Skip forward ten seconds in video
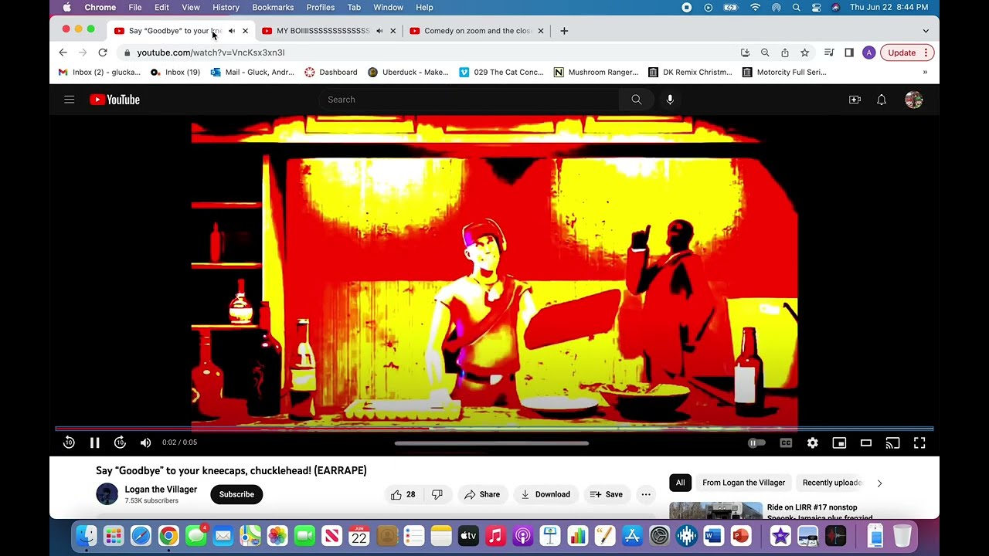 (120, 442)
